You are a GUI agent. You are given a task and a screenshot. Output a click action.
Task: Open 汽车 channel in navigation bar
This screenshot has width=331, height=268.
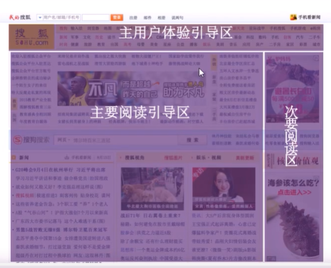coord(300,37)
